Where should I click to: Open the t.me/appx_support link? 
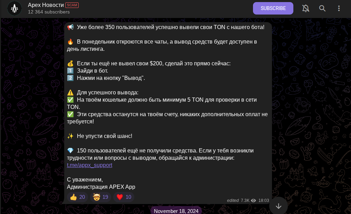click(x=89, y=165)
